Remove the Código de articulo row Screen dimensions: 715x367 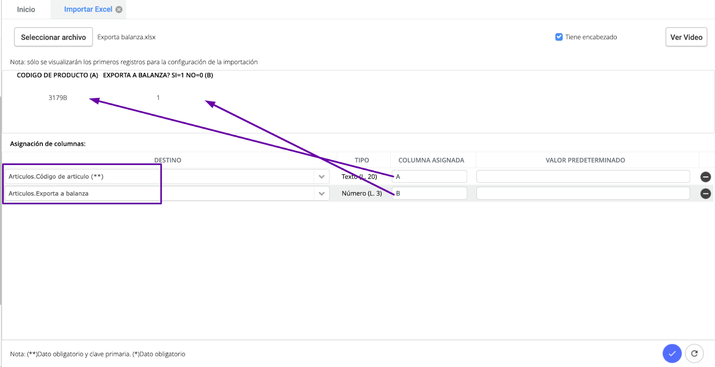(x=706, y=177)
